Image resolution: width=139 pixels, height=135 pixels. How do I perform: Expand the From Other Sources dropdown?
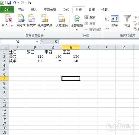[44, 29]
